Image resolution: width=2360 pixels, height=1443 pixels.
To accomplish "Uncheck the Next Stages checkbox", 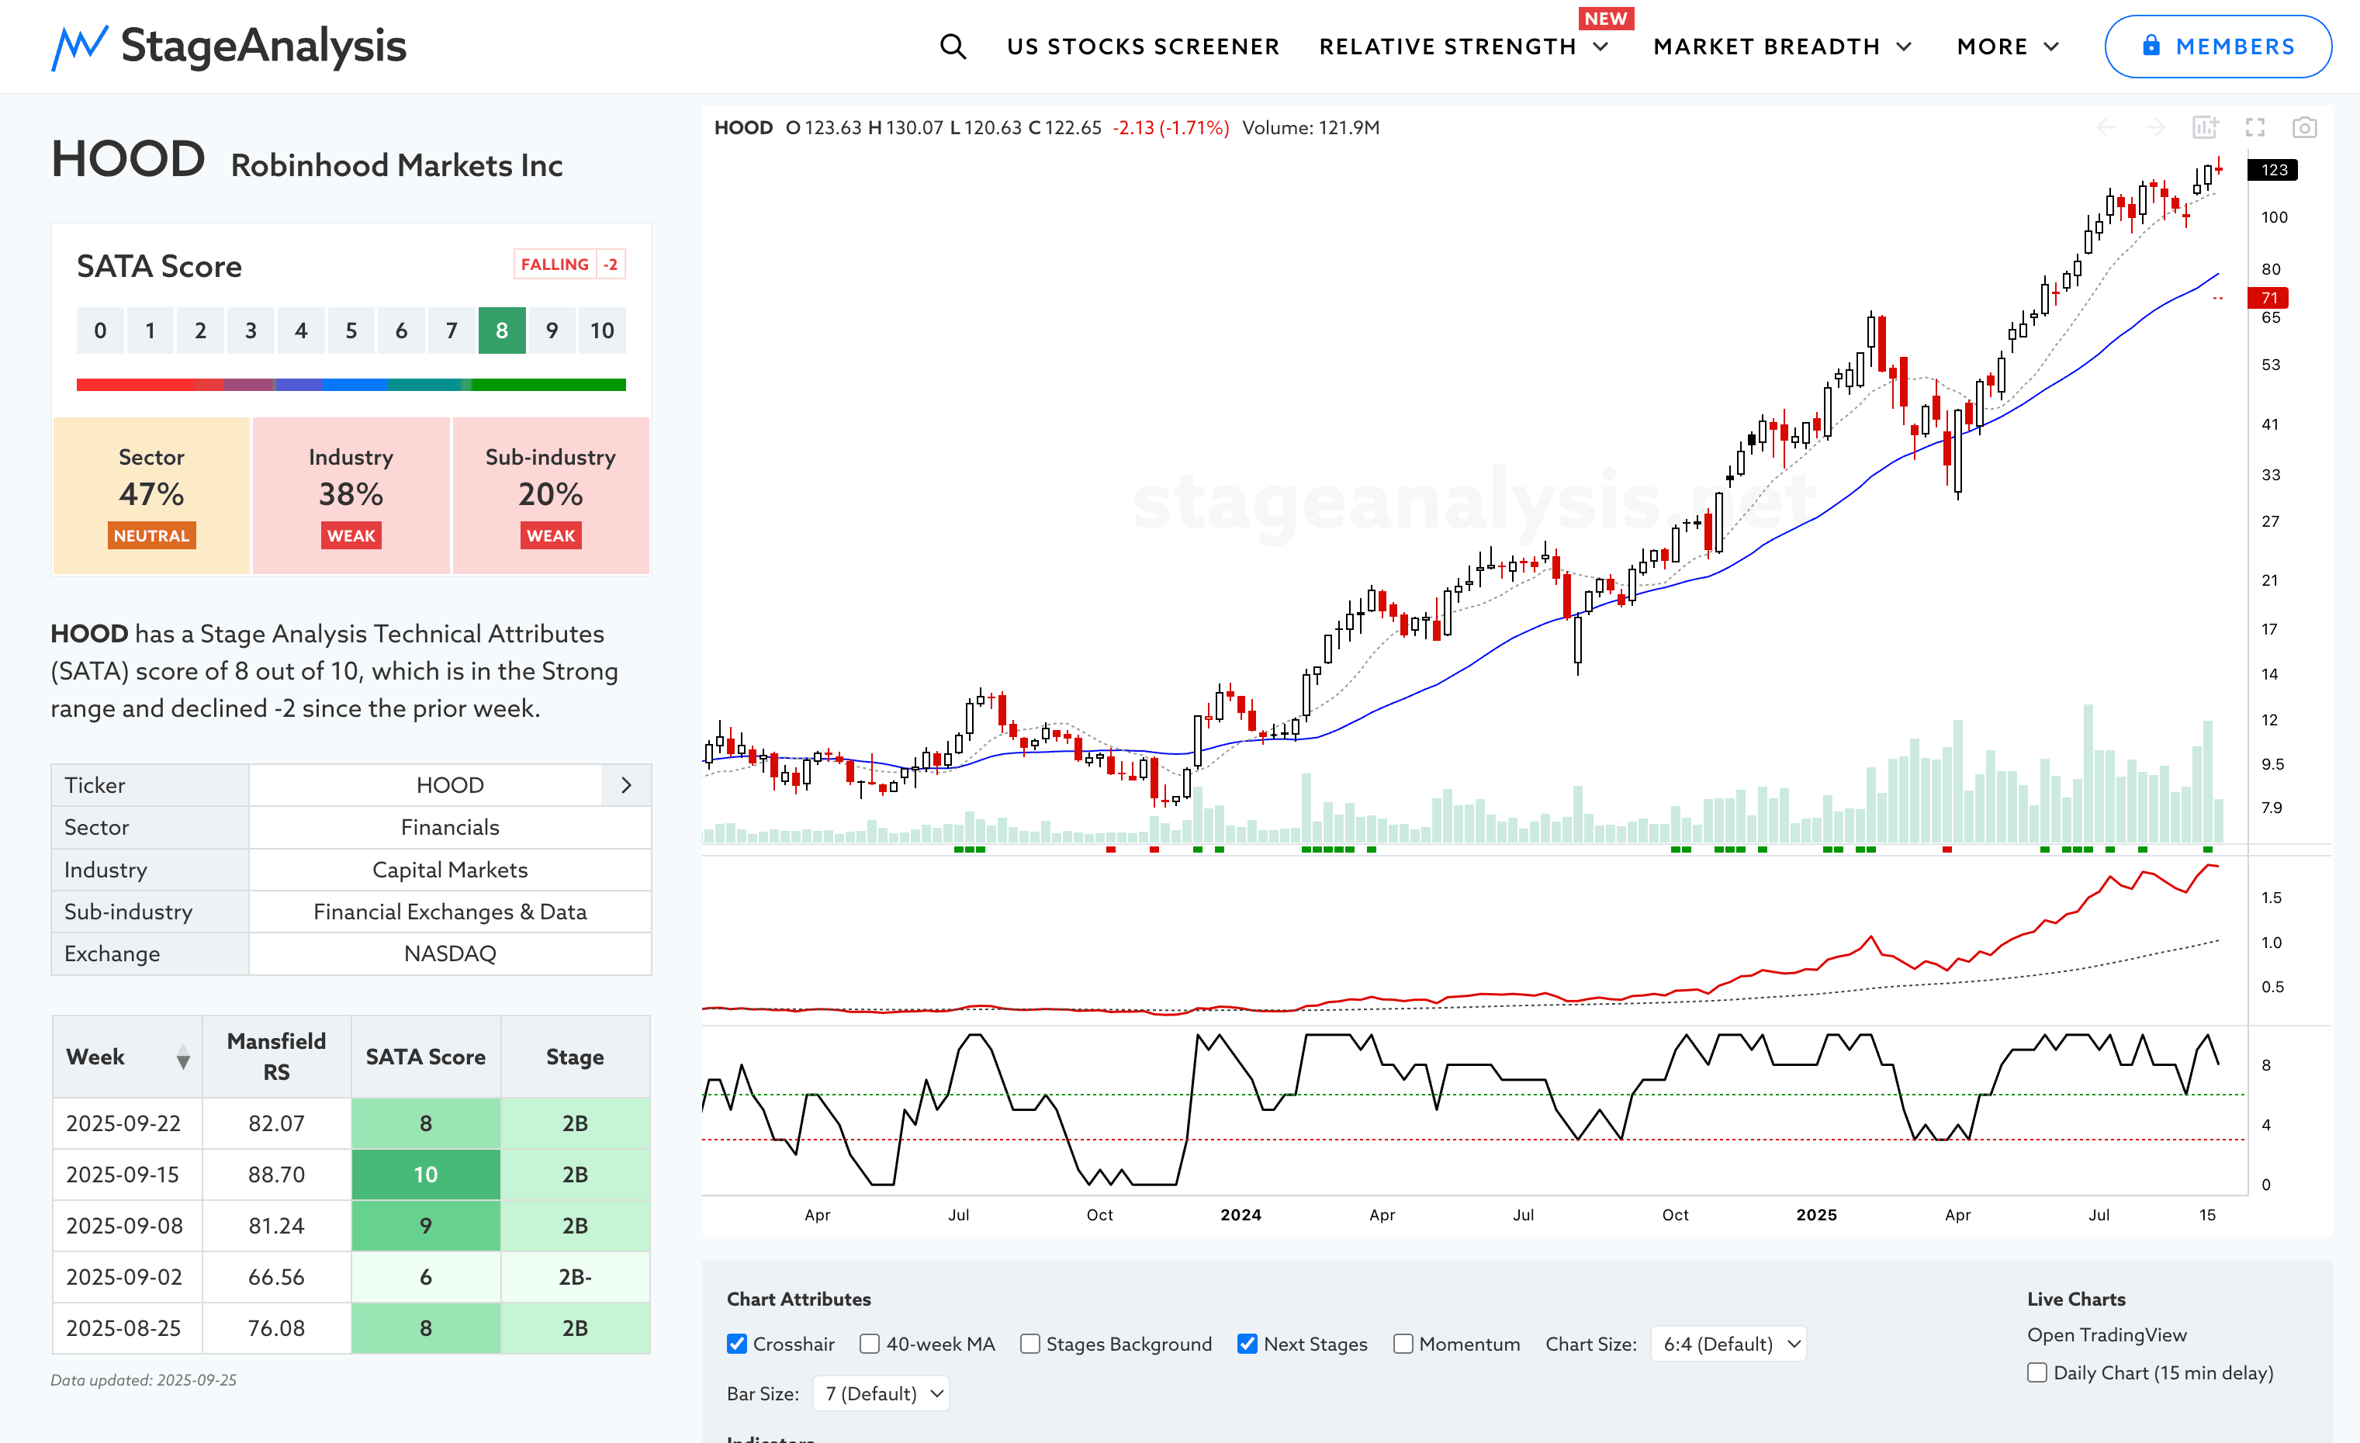I will pos(1247,1344).
